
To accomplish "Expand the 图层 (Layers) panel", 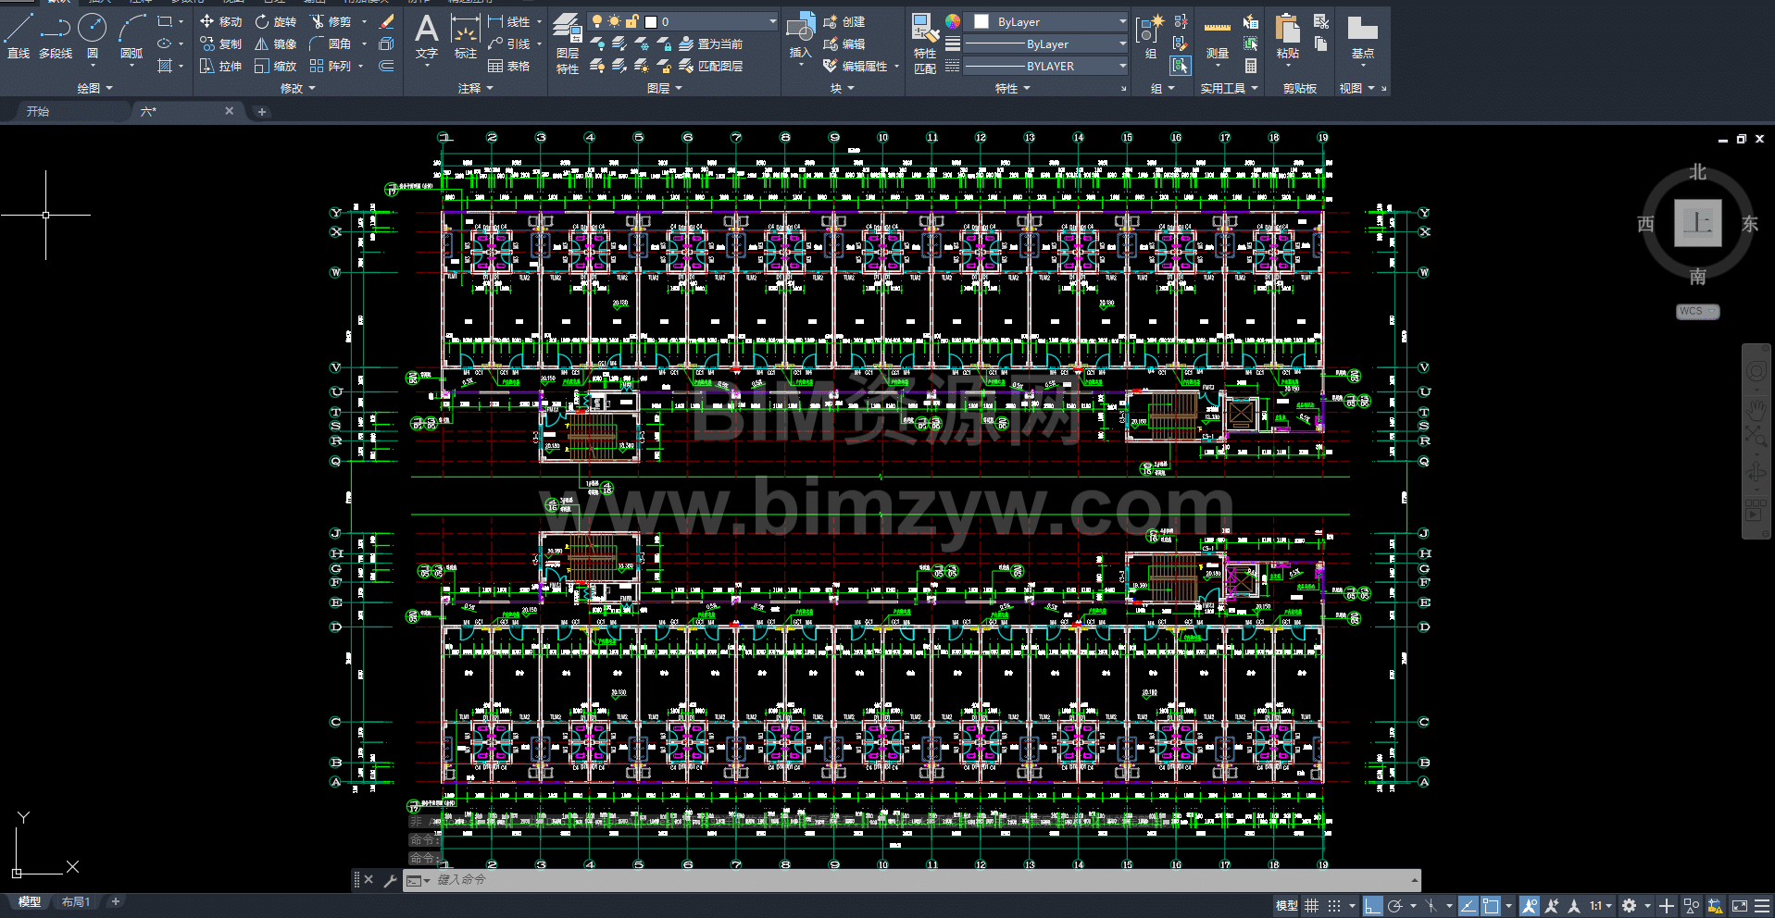I will tap(665, 88).
